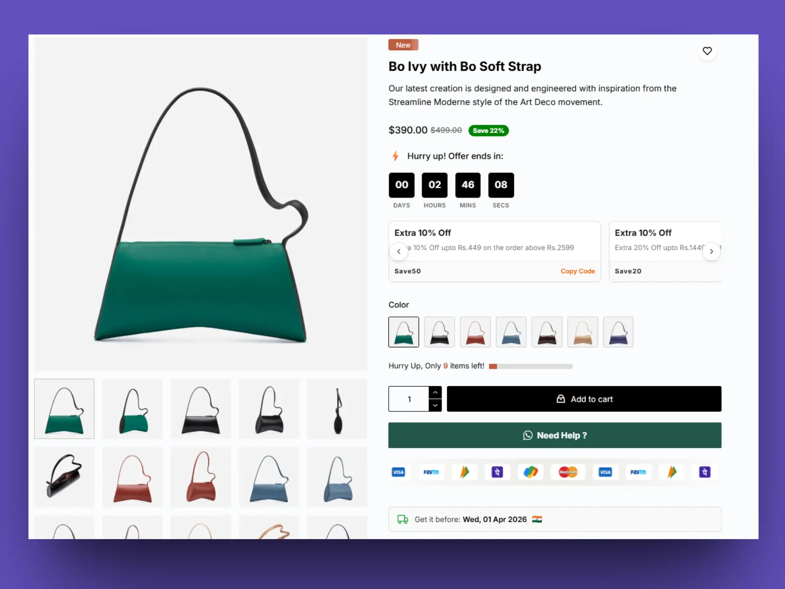
Task: Decrease quantity with the down arrow
Action: pos(435,405)
